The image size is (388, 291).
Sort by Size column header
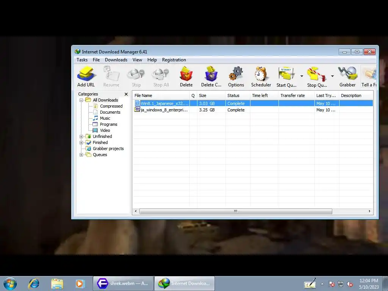coord(211,95)
